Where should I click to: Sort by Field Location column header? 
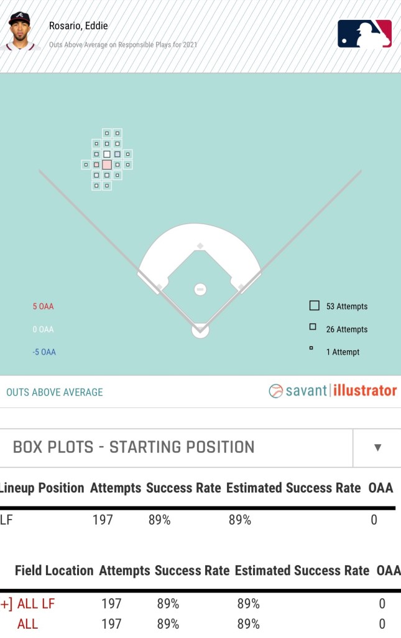click(54, 570)
